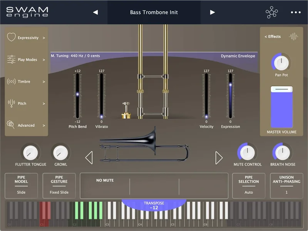This screenshot has height=231, width=308.
Task: Click the Play Modes sliders icon
Action: 11,59
